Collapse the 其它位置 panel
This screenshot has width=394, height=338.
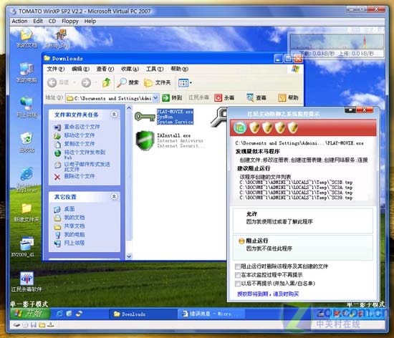point(114,197)
